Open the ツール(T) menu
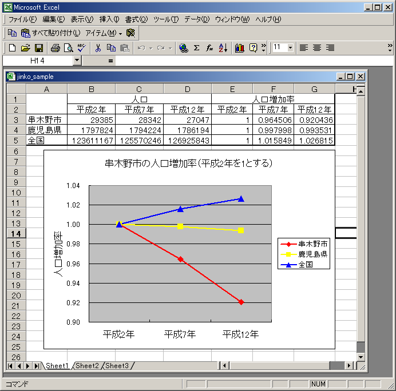The image size is (396, 391). (166, 19)
